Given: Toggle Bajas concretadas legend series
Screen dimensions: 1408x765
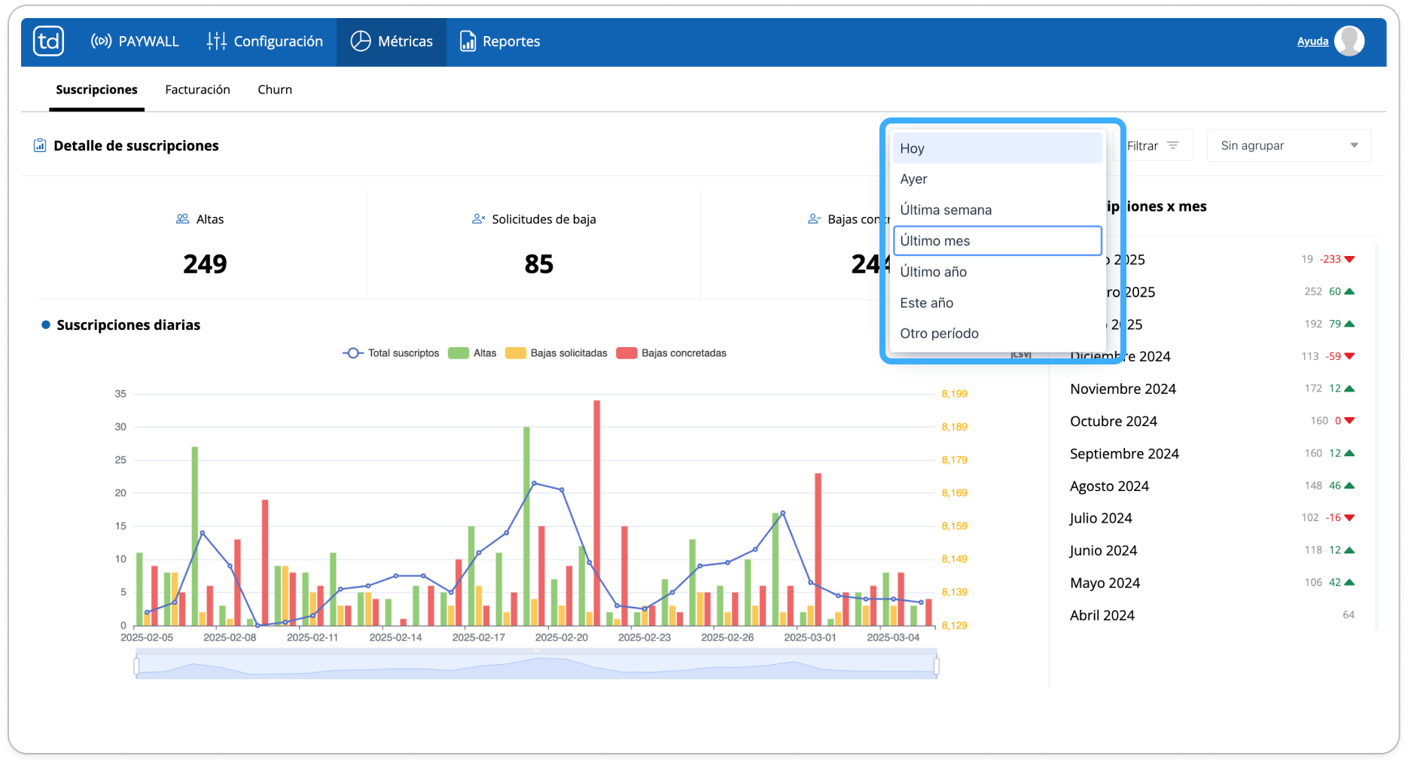Looking at the screenshot, I should [672, 353].
